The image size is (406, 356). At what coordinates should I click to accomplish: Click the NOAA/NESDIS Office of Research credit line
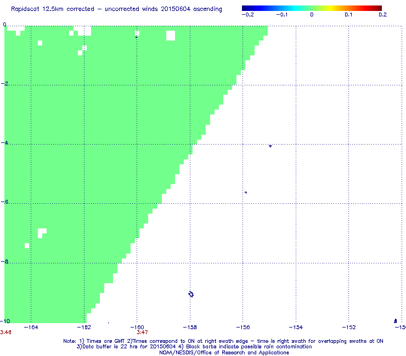point(224,353)
